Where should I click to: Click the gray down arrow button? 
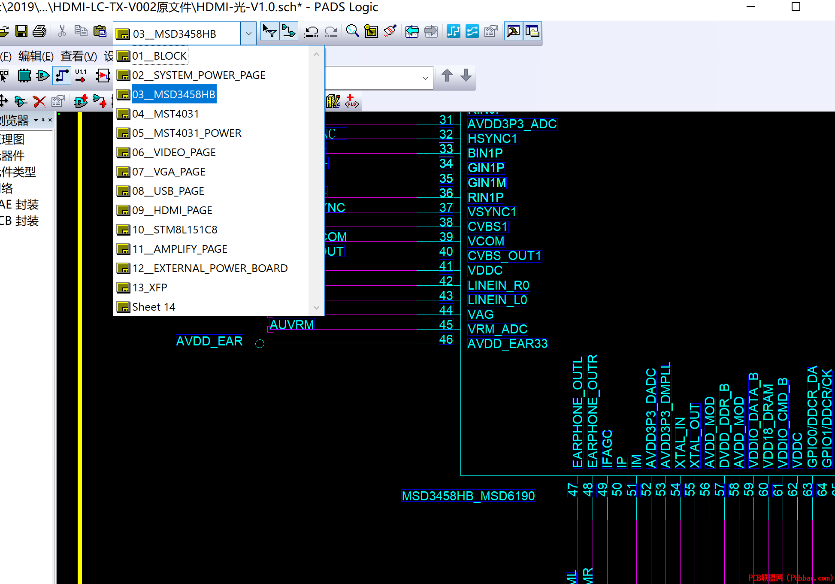pos(466,76)
